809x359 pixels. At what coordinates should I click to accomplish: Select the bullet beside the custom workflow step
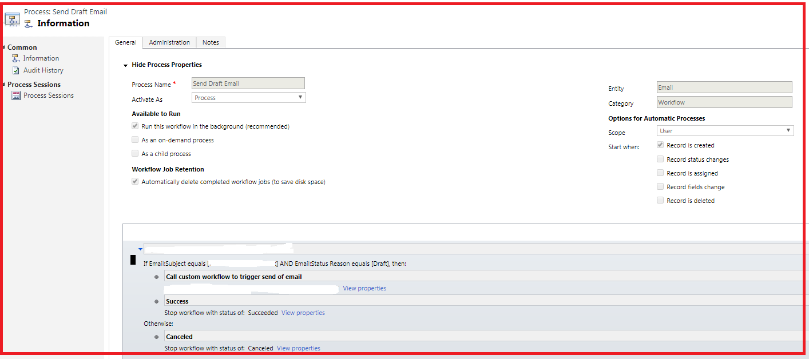(x=157, y=277)
